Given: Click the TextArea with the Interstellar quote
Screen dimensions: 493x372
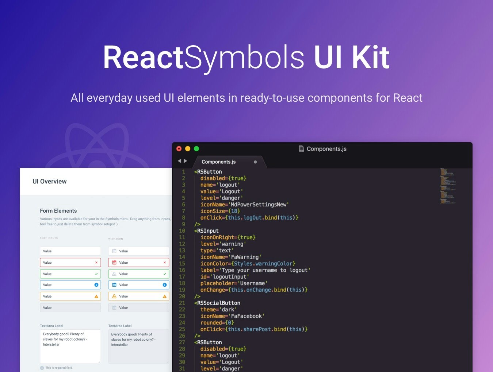Looking at the screenshot, I should click(70, 346).
